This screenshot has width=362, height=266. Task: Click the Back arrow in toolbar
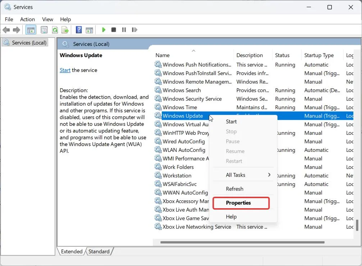click(6, 30)
